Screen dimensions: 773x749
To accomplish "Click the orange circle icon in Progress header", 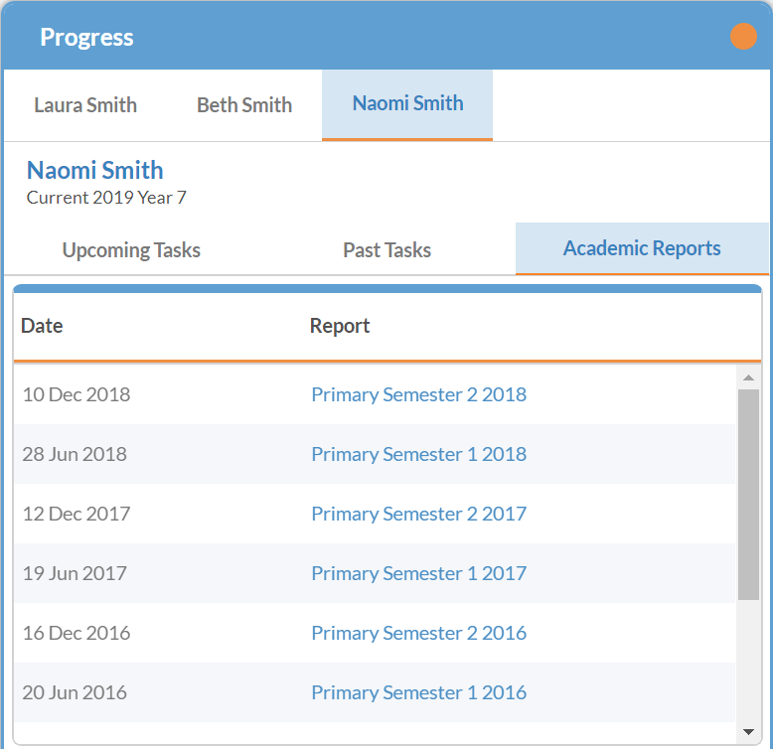I will [x=743, y=37].
